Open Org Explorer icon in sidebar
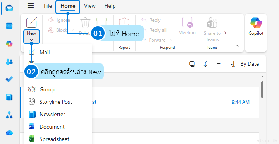 (9, 115)
